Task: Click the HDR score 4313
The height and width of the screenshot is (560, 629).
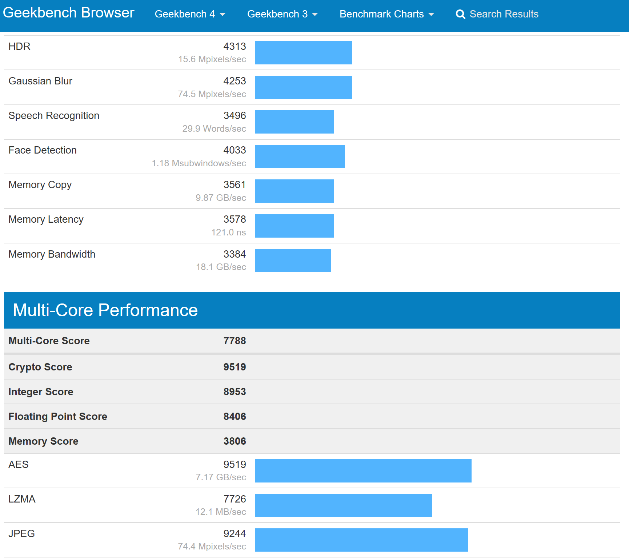Action: [x=235, y=47]
